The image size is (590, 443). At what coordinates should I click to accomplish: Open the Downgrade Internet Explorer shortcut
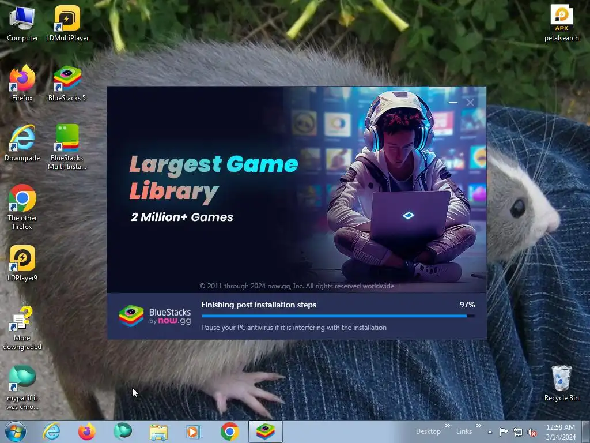click(22, 143)
